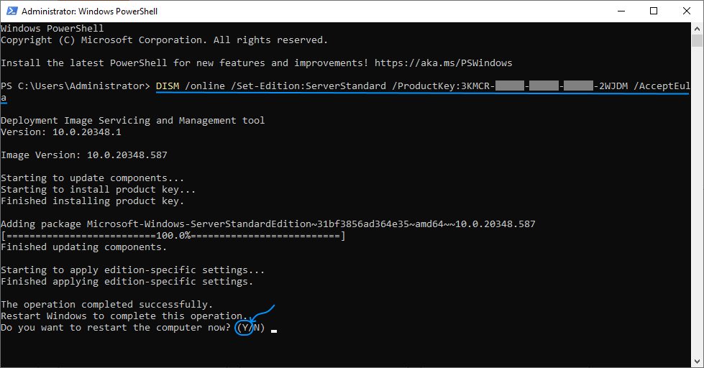Image resolution: width=704 pixels, height=368 pixels.
Task: Click the 'PS C:\Users\Administrator>' prompt
Action: point(76,86)
